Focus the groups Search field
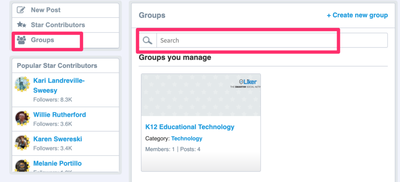 pyautogui.click(x=272, y=40)
